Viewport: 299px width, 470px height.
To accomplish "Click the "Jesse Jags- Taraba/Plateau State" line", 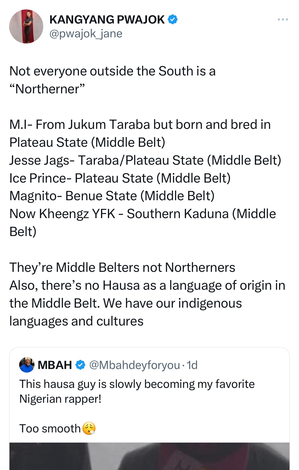I will (145, 160).
